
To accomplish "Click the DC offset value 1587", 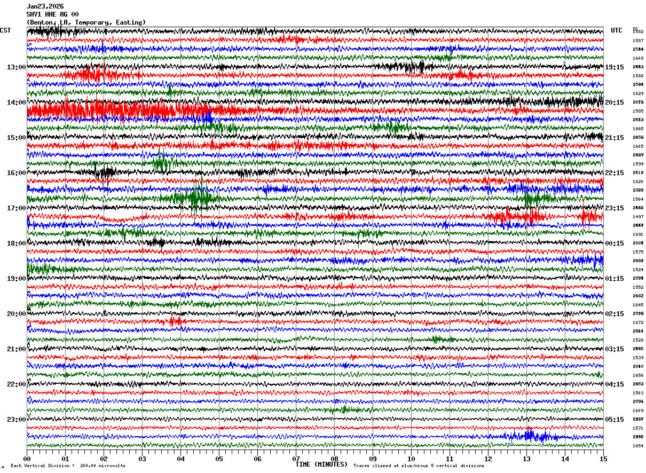I will click(638, 41).
